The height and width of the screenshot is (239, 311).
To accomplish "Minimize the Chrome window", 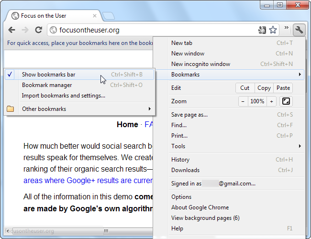I will coord(267,5).
